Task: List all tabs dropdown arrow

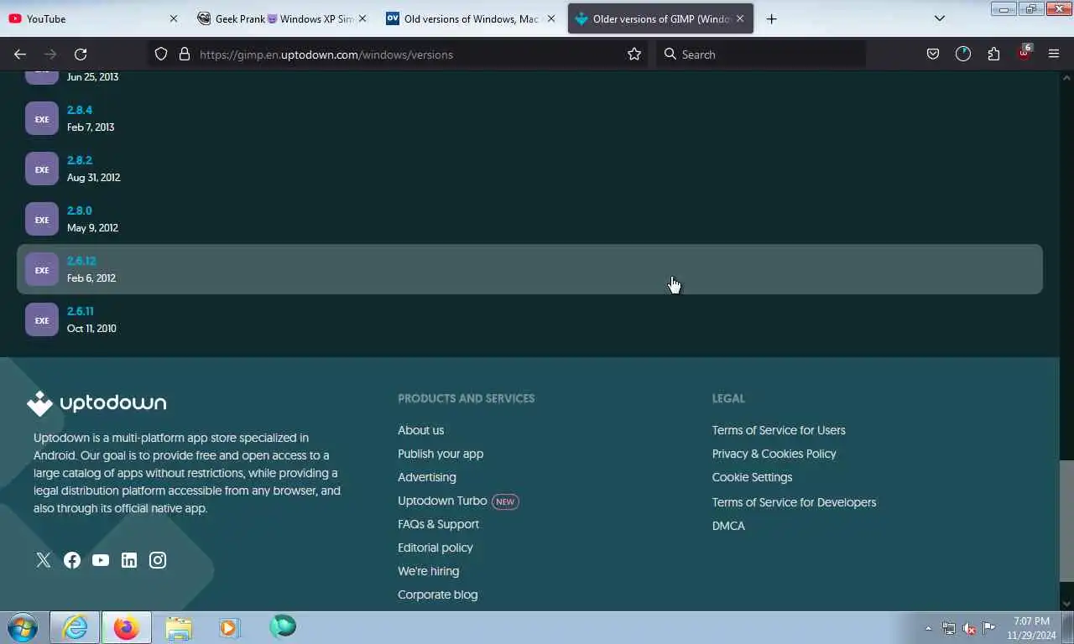Action: click(x=940, y=18)
